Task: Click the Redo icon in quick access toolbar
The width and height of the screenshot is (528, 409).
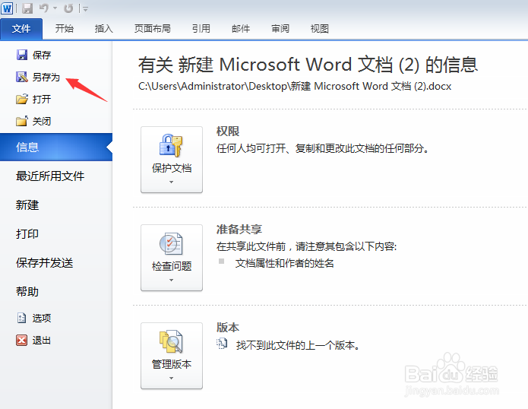Action: pyautogui.click(x=68, y=8)
